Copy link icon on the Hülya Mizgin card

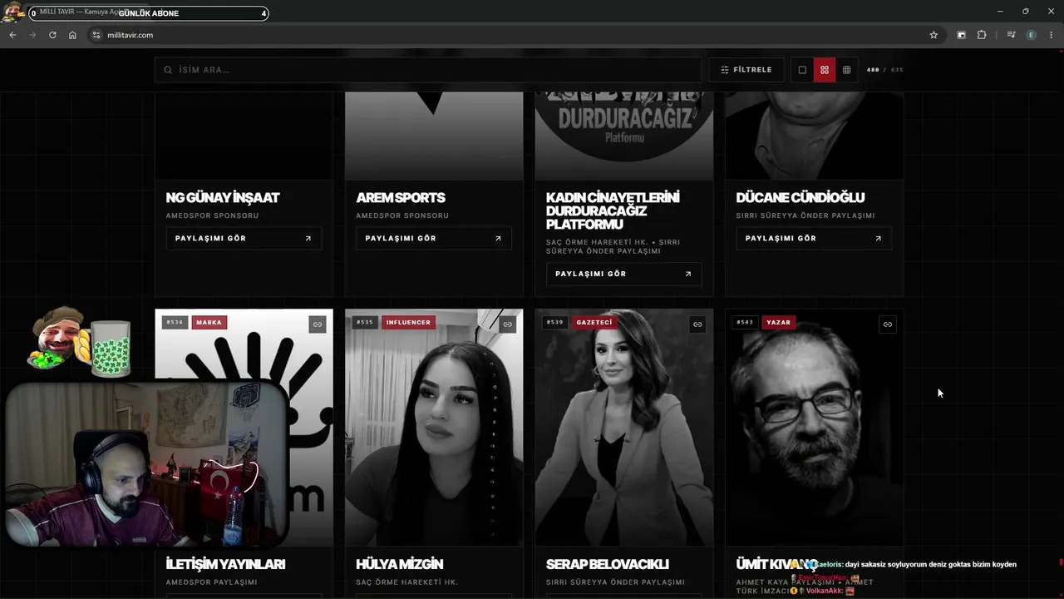coord(507,324)
